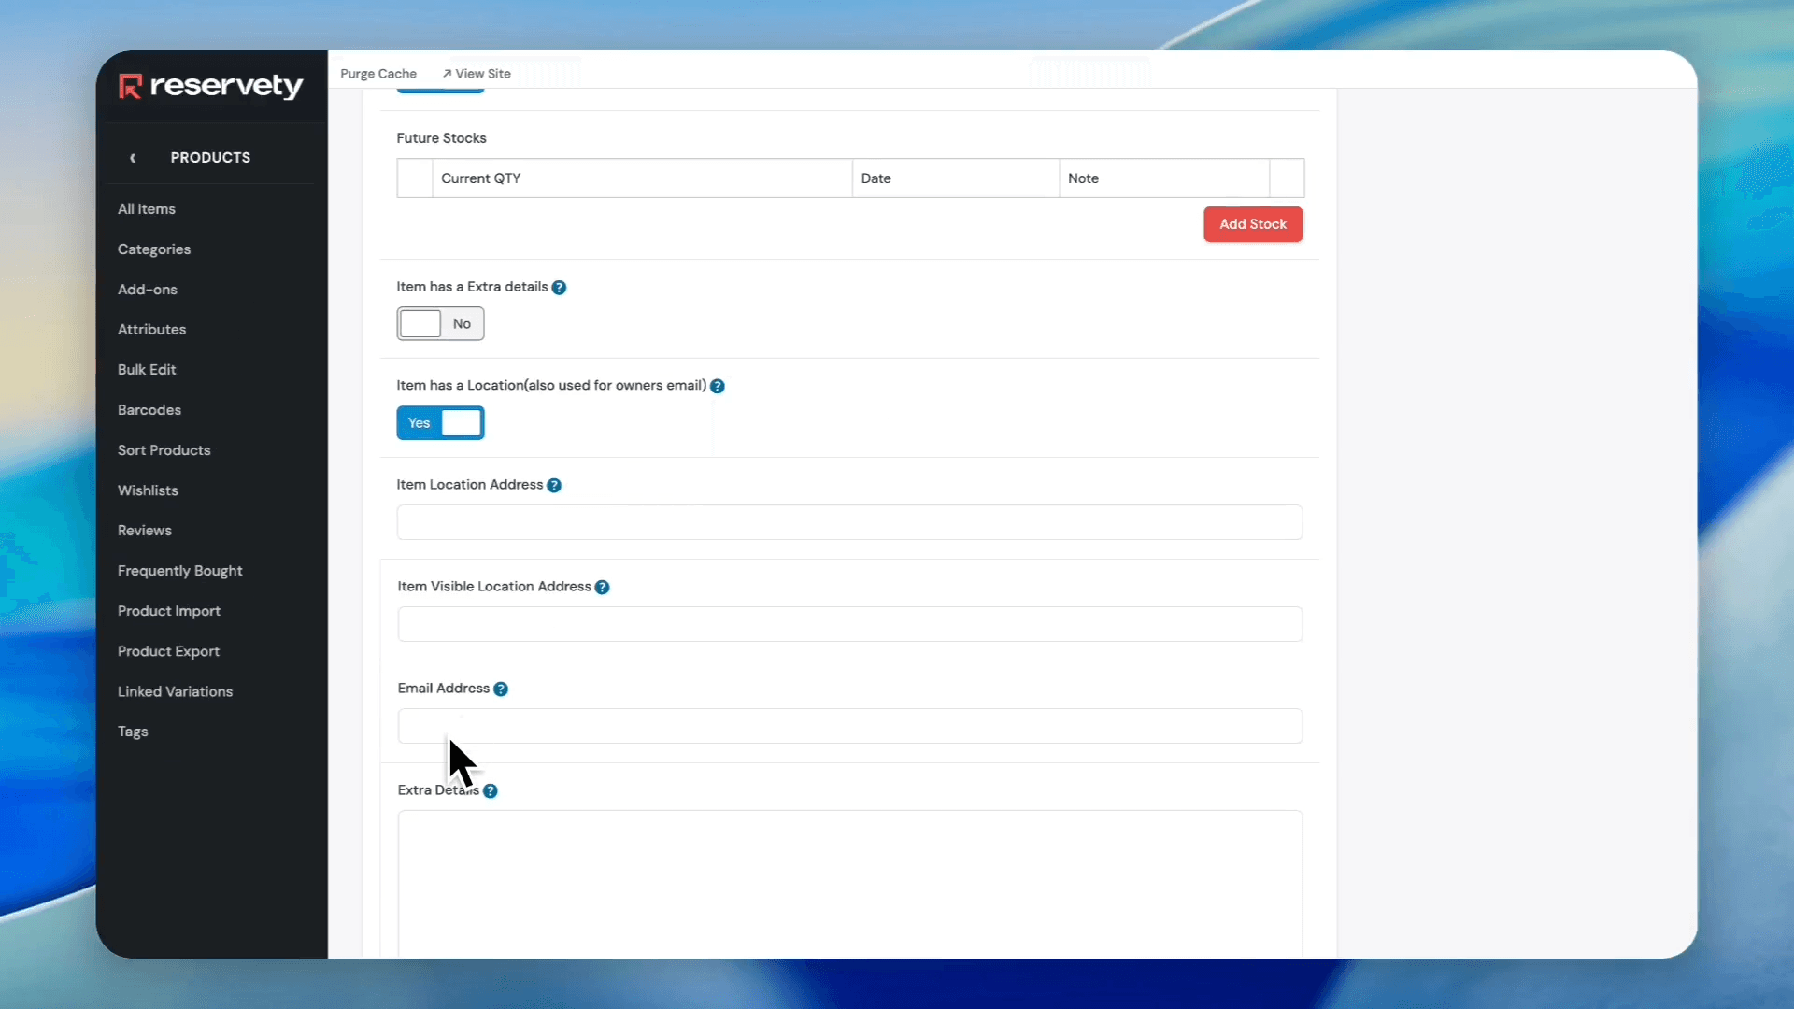1794x1009 pixels.
Task: Focus the Item Visible Location Address field
Action: pyautogui.click(x=849, y=624)
